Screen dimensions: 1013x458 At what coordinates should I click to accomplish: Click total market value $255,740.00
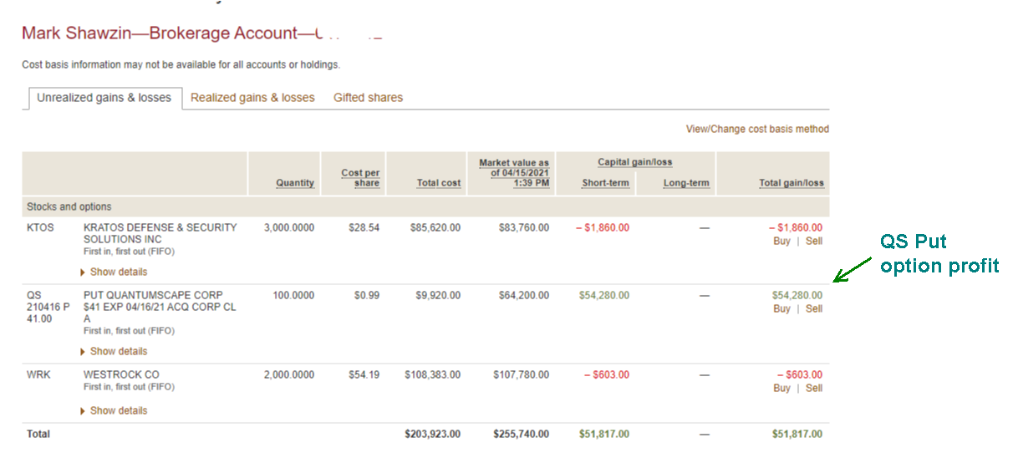[x=522, y=434]
